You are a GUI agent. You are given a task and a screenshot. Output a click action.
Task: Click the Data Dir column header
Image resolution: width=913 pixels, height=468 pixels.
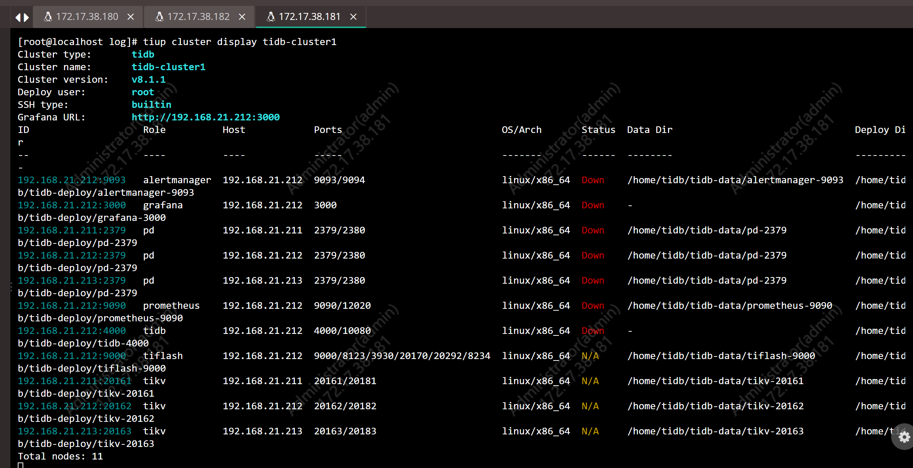click(650, 130)
